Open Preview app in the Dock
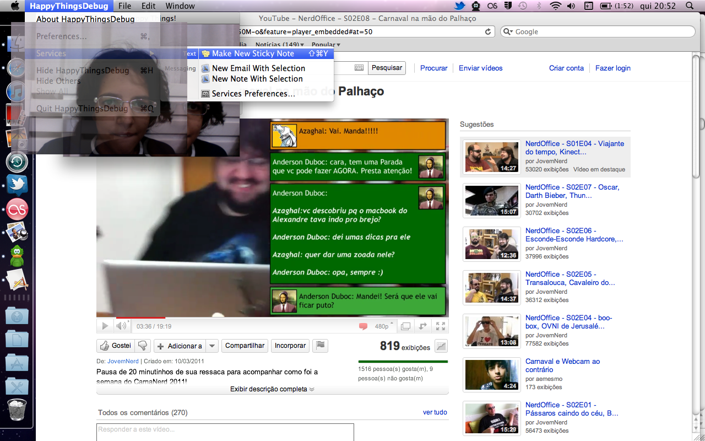This screenshot has height=441, width=705. [17, 233]
